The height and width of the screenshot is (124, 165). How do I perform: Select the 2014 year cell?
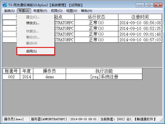[x=27, y=77]
